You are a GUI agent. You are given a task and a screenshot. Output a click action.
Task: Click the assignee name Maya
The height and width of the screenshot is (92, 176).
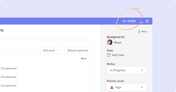117,42
